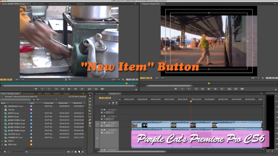
Task: Collapse the Video 1 track triangle
Action: point(109,123)
